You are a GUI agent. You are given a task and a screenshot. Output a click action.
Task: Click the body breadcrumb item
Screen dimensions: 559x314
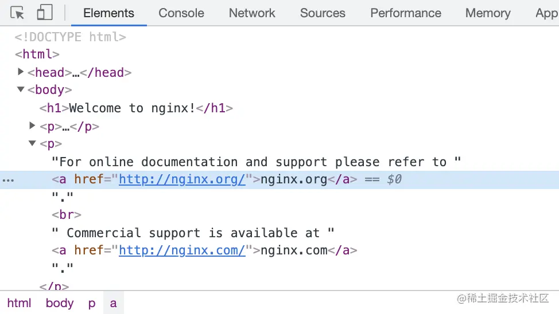click(60, 303)
